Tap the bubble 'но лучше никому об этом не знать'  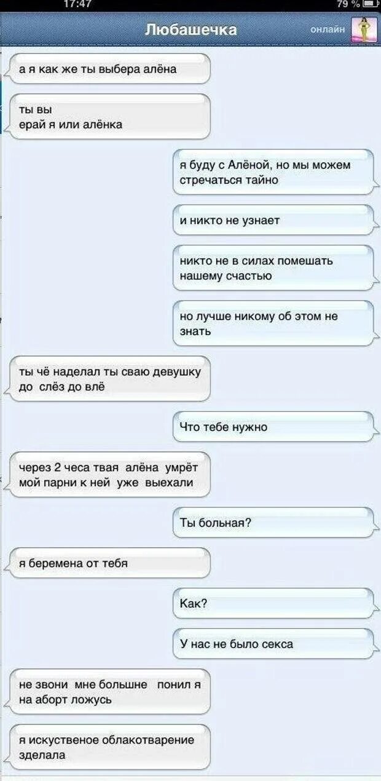pos(273,323)
